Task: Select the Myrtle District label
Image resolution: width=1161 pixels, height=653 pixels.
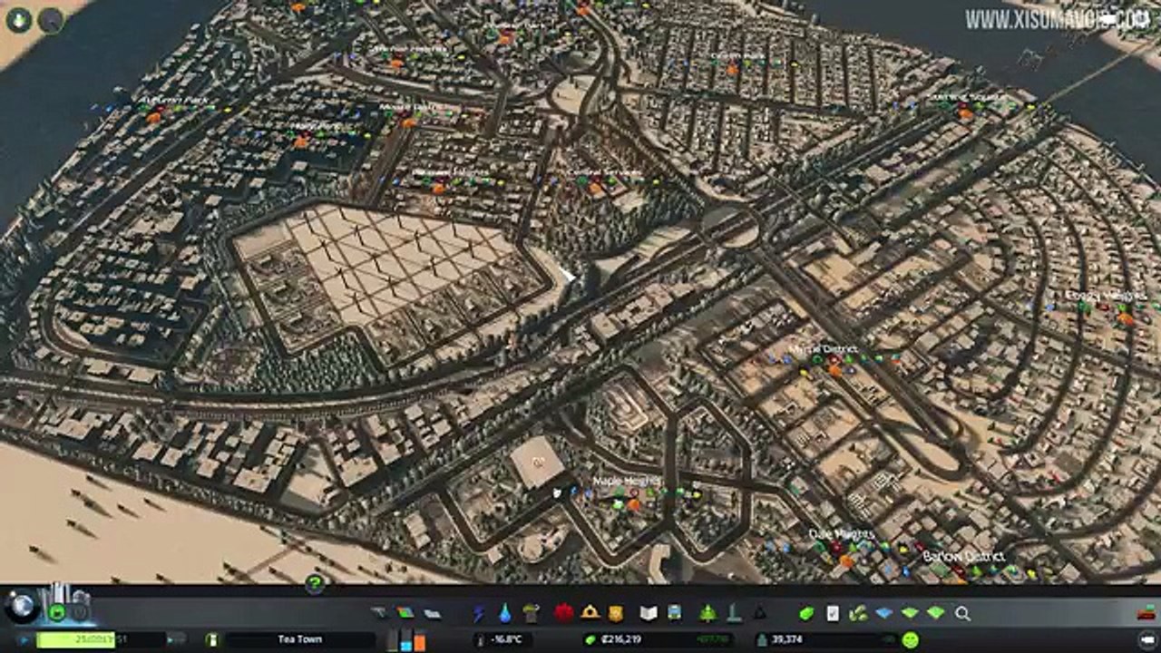Action: pyautogui.click(x=822, y=349)
